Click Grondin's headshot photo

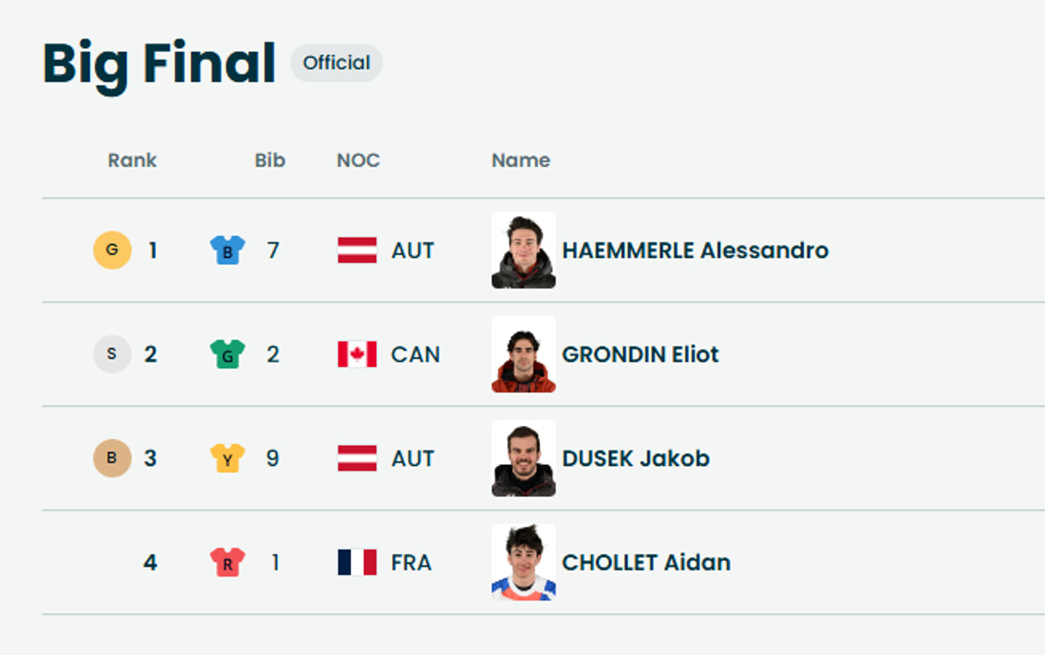coord(523,355)
